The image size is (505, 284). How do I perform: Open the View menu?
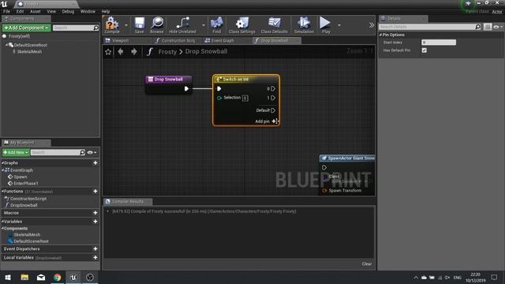tap(51, 11)
